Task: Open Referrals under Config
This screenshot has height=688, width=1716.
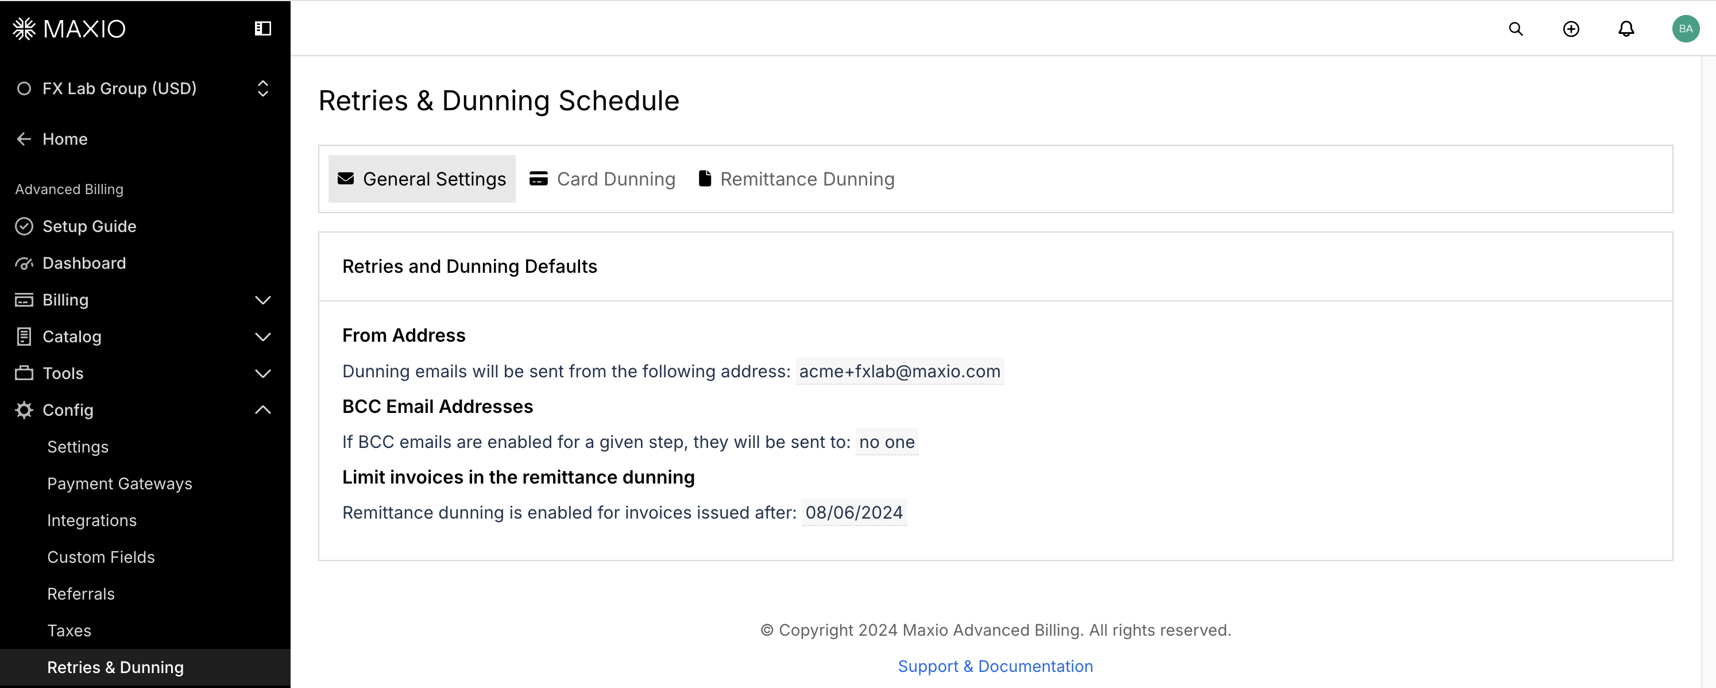Action: click(x=80, y=593)
